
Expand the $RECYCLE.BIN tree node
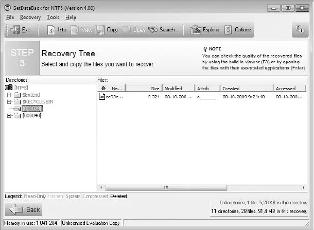[x=9, y=102]
